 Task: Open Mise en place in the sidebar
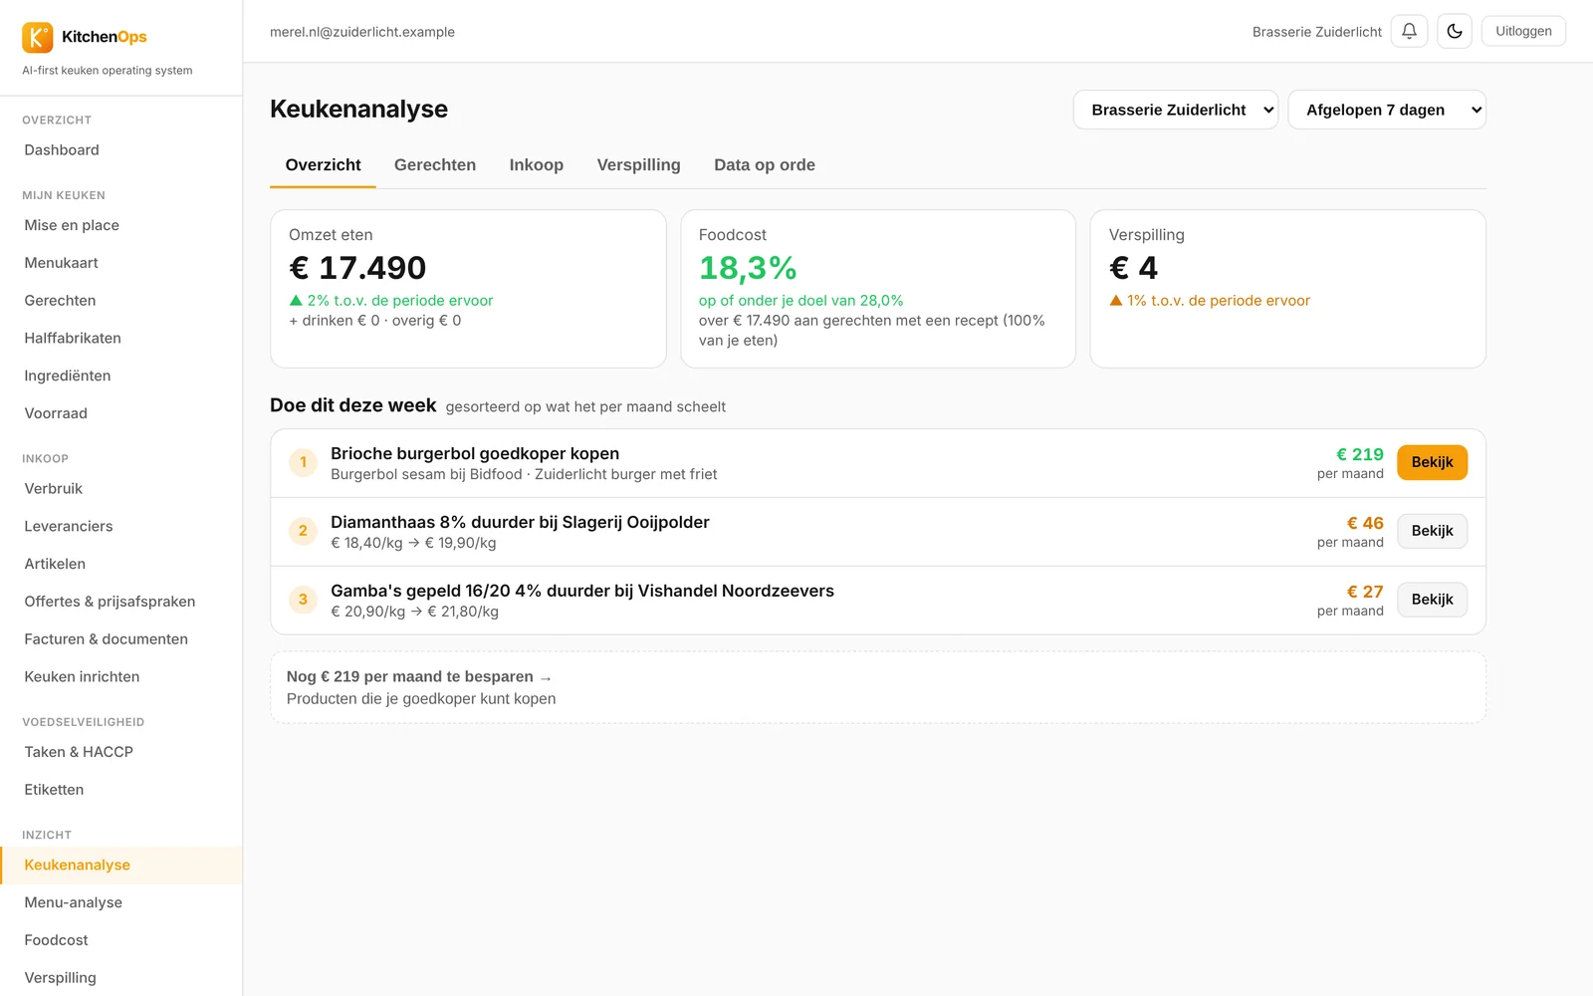click(120, 226)
